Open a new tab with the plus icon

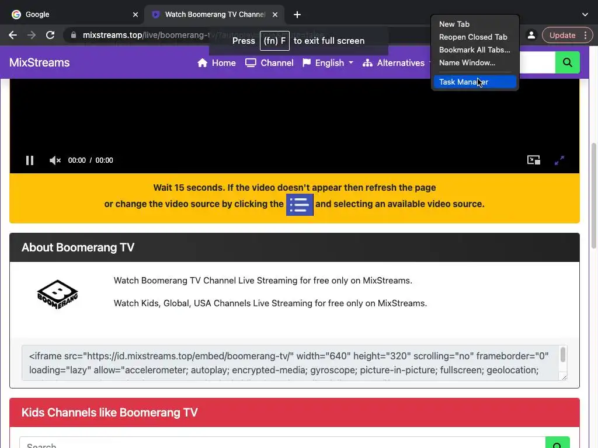[x=297, y=15]
